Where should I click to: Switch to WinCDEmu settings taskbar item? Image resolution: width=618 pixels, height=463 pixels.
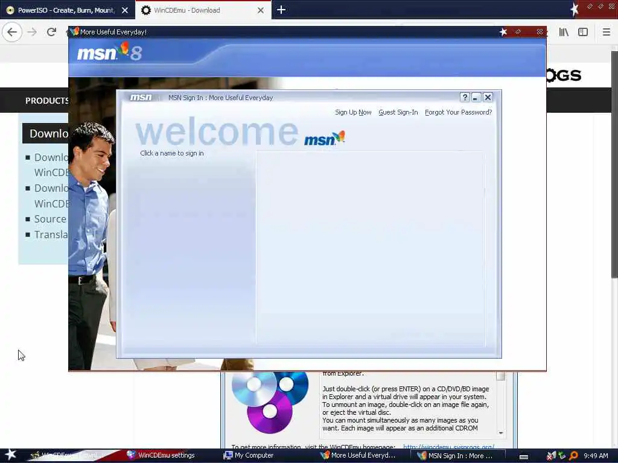(161, 455)
